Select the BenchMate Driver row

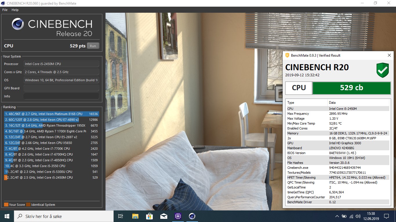pos(338,202)
